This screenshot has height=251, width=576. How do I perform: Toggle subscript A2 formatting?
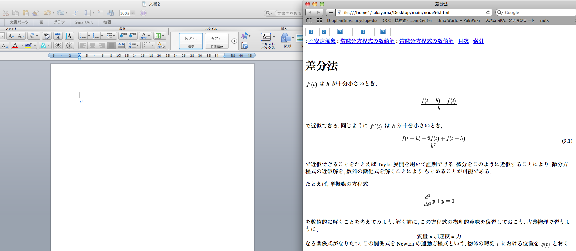(4, 45)
